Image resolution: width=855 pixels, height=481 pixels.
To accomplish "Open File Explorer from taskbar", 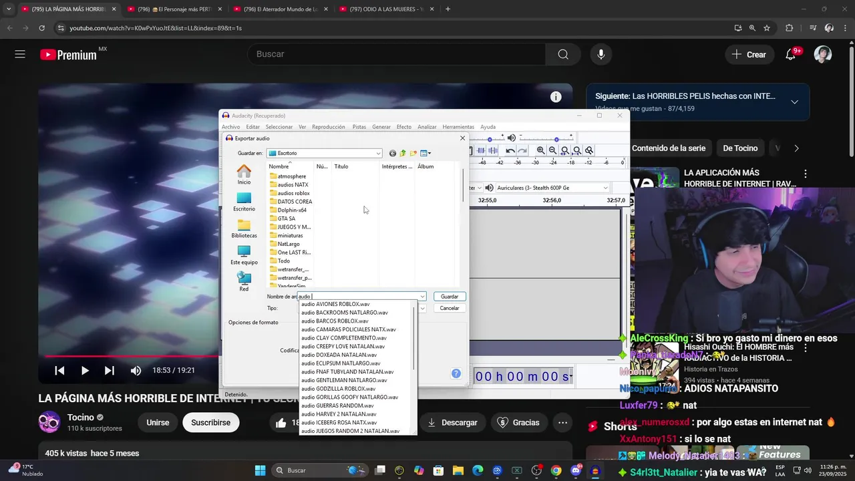I will (458, 470).
